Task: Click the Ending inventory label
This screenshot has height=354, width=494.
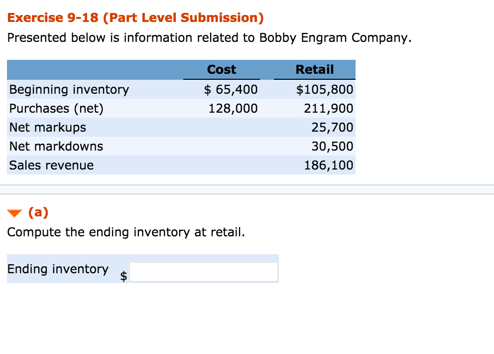Action: 58,269
